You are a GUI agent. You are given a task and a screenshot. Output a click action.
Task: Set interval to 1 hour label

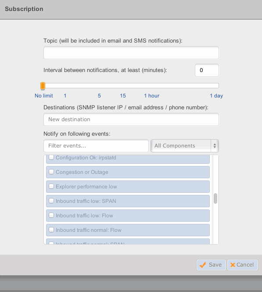tap(152, 96)
